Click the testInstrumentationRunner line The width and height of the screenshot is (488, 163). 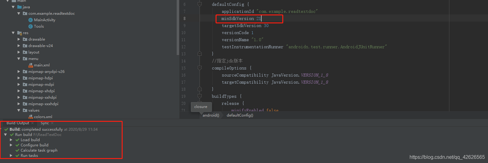(304, 47)
